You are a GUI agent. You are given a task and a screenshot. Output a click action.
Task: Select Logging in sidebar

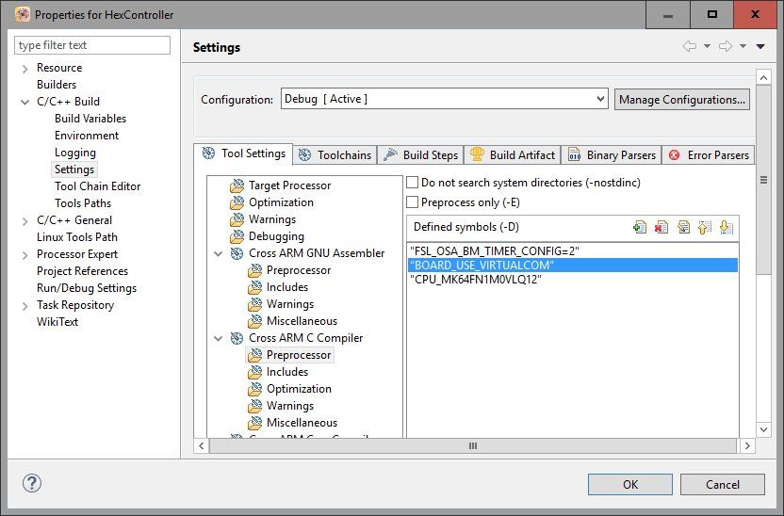coord(75,153)
